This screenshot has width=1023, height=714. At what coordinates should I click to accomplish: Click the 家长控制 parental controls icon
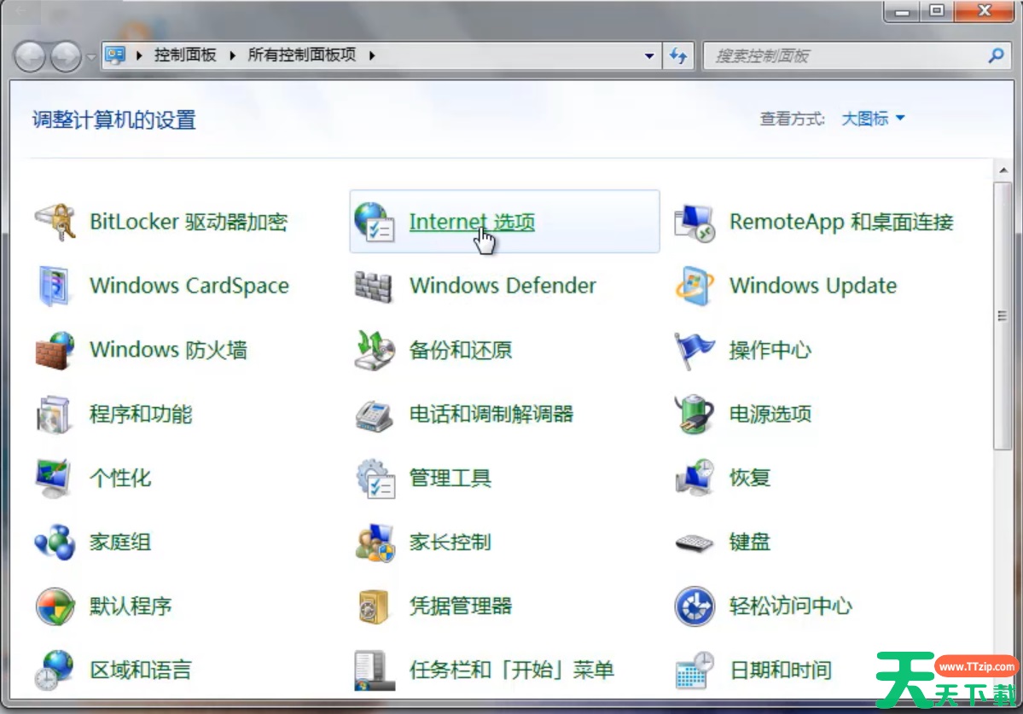pos(374,543)
